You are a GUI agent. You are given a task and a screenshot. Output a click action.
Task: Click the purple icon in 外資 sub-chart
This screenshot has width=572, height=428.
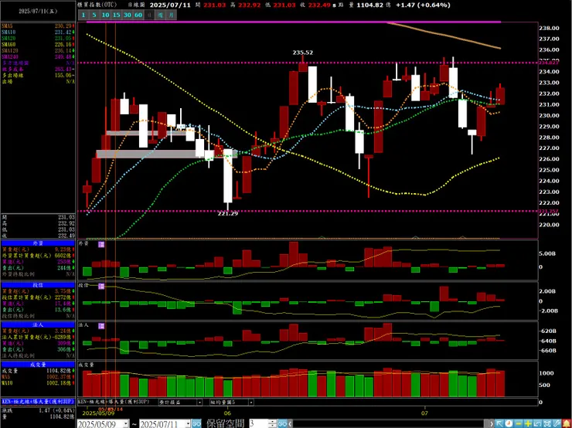(x=101, y=244)
